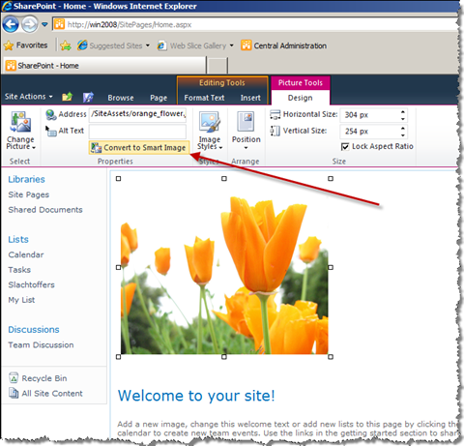Image resolution: width=464 pixels, height=446 pixels.
Task: Open the Site Actions menu
Action: point(29,97)
